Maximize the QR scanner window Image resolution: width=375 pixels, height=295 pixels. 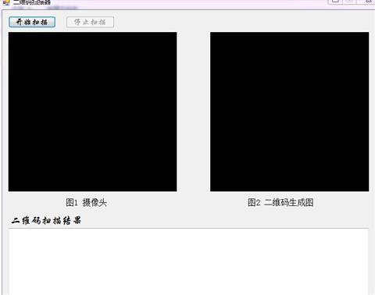(349, 2)
